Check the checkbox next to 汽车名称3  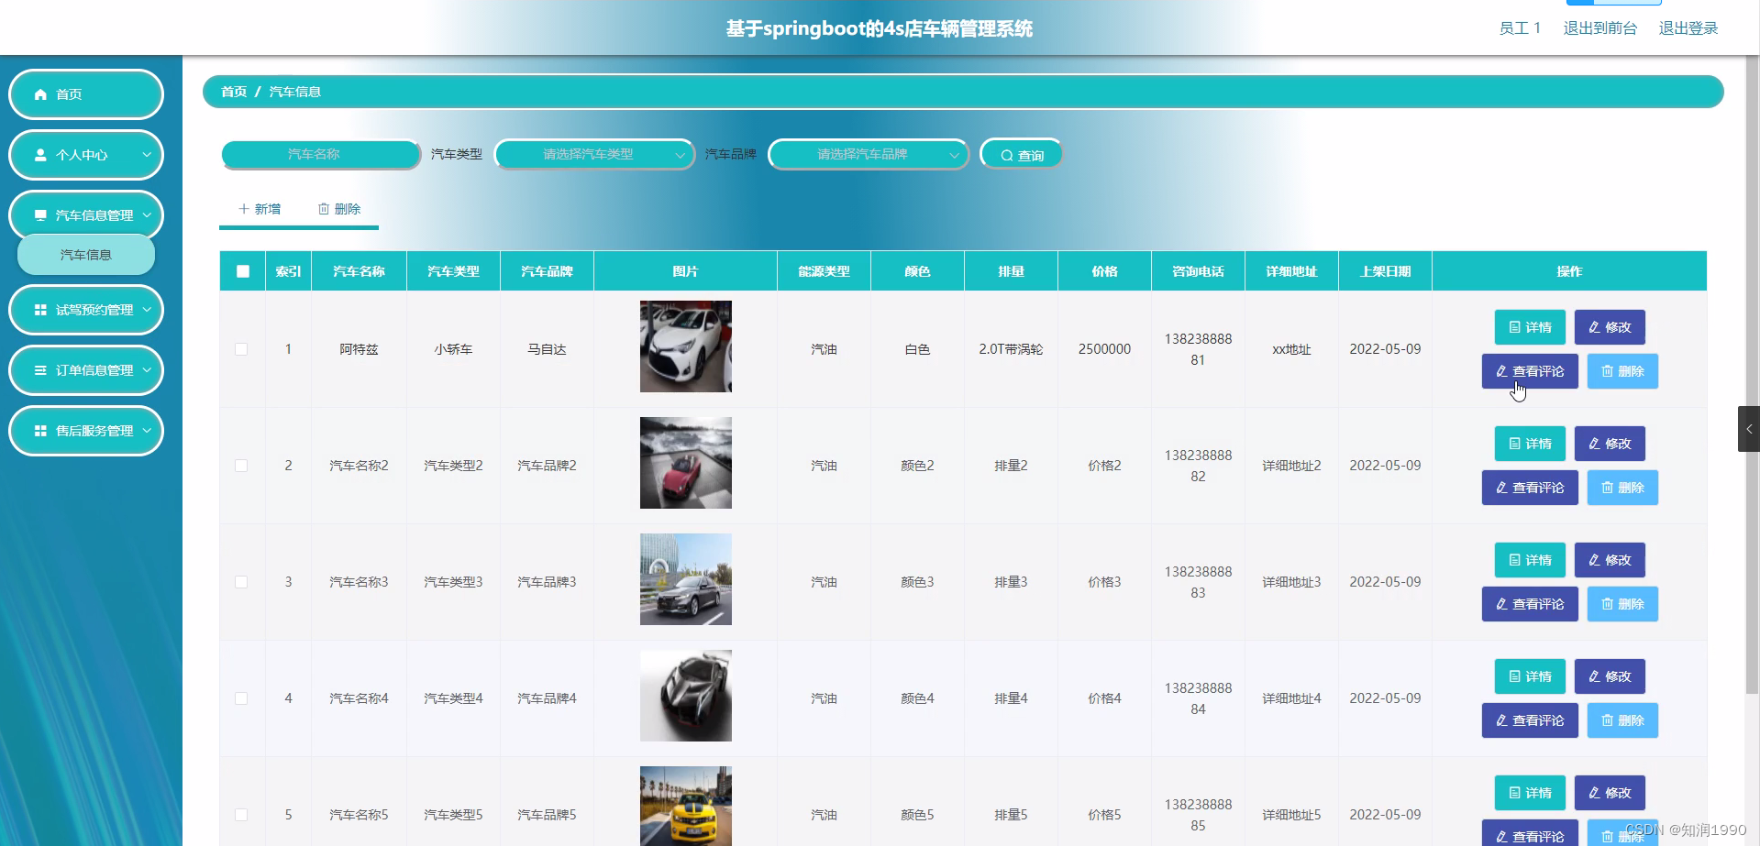(242, 581)
